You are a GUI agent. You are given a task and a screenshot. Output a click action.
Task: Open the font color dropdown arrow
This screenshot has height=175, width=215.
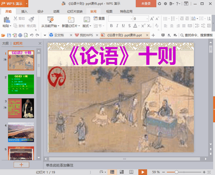coord(139,26)
